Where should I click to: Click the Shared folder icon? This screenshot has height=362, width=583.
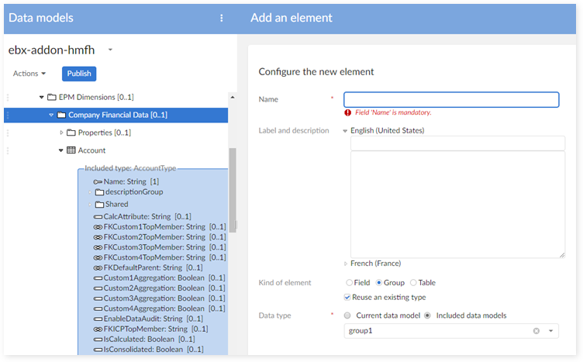tap(98, 205)
